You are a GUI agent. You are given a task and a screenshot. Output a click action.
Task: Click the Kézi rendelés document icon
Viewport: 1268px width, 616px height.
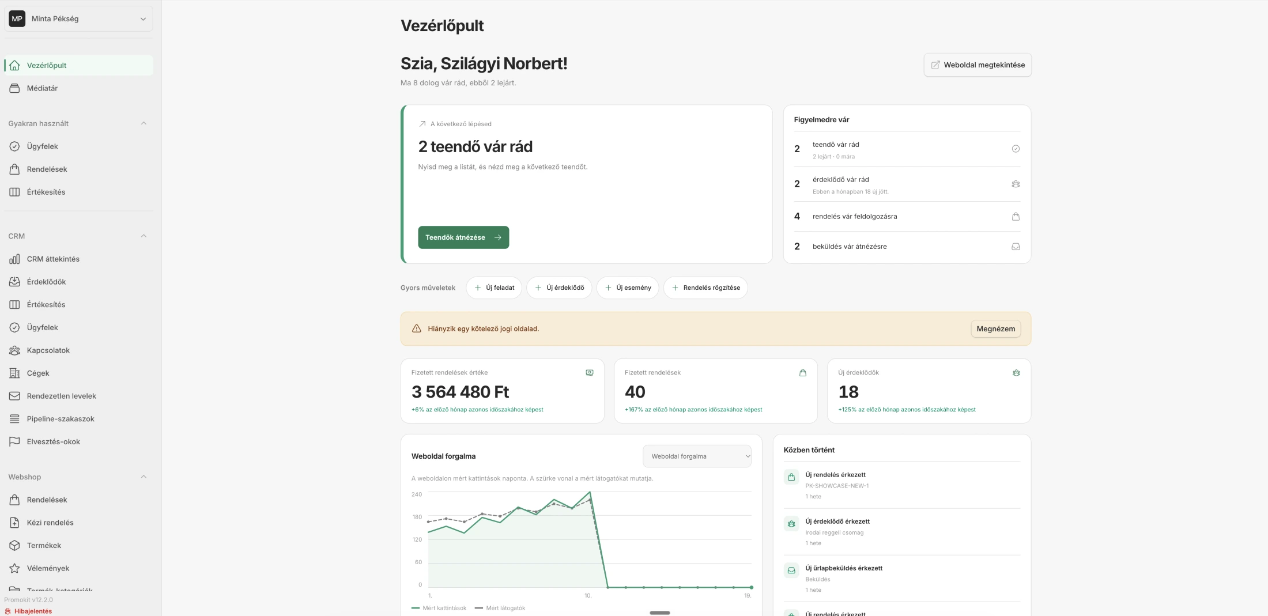click(x=15, y=523)
